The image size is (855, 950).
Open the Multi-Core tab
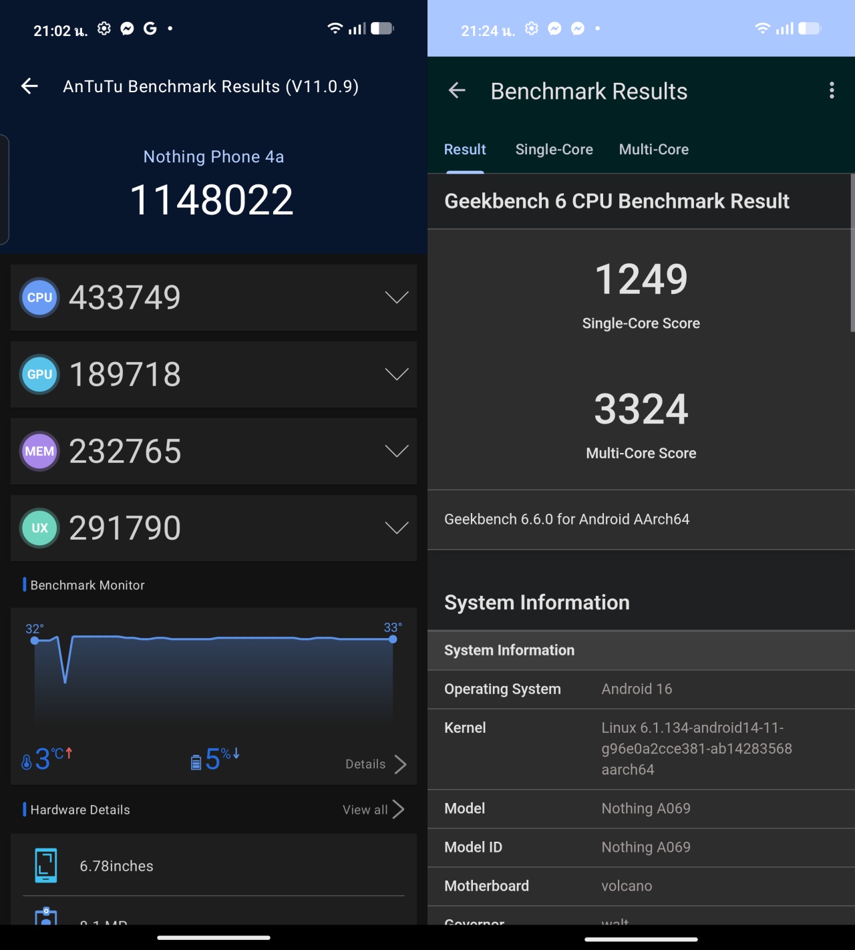coord(653,149)
